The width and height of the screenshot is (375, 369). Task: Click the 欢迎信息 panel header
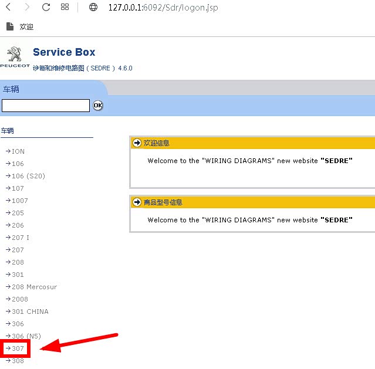pyautogui.click(x=253, y=143)
